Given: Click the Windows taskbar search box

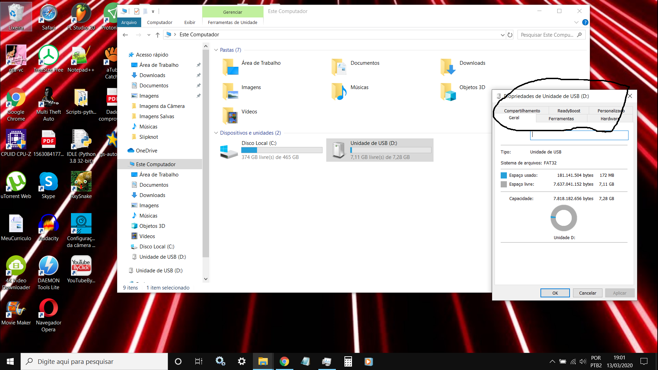Looking at the screenshot, I should (94, 361).
